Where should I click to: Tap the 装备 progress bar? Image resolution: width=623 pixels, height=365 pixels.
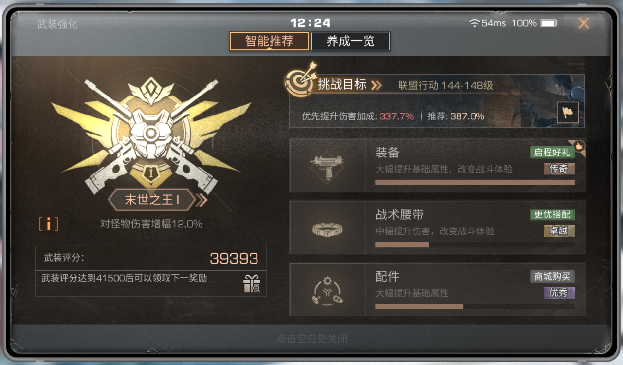coord(475,183)
